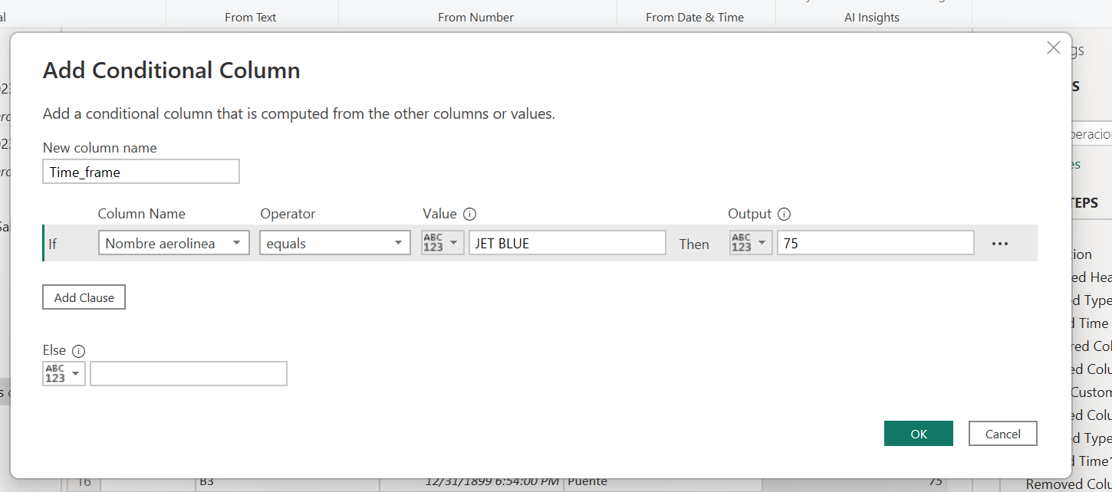Open the Value type selector beside JET BLUE

[x=443, y=243]
